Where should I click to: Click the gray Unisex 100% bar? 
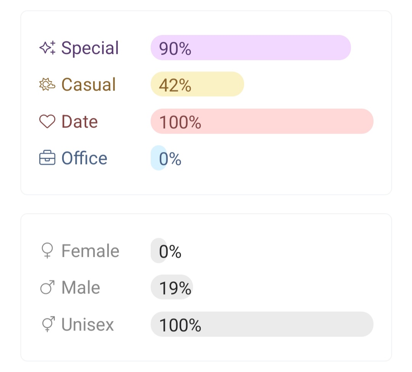[x=262, y=324]
